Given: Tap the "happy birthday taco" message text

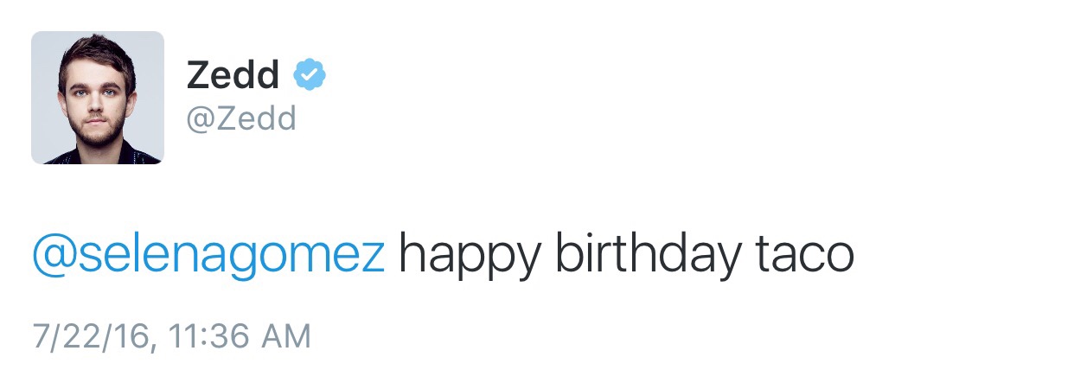Looking at the screenshot, I should (x=625, y=254).
